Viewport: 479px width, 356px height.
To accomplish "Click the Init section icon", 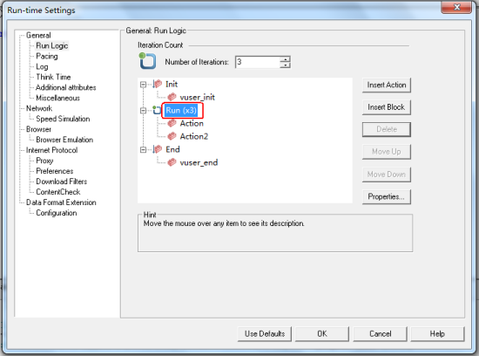I will (157, 84).
